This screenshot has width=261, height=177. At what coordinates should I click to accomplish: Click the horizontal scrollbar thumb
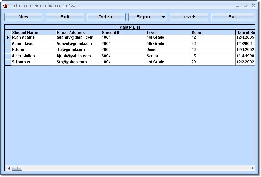click(x=17, y=168)
